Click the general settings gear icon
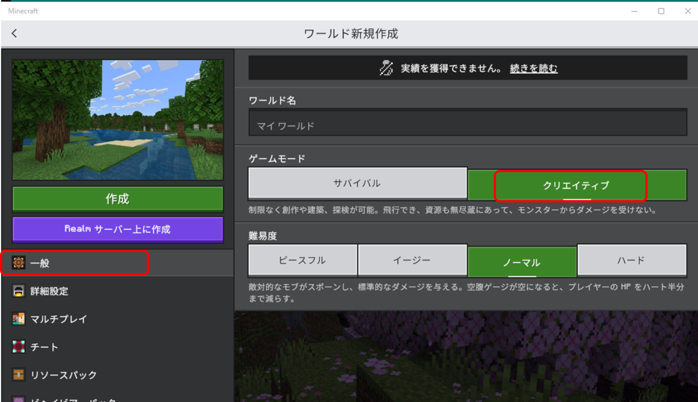This screenshot has height=402, width=698. (19, 263)
